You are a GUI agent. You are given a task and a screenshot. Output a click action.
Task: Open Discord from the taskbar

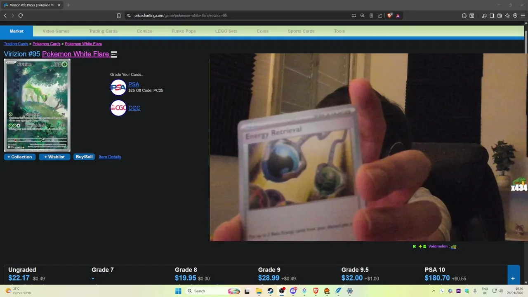pos(293,291)
